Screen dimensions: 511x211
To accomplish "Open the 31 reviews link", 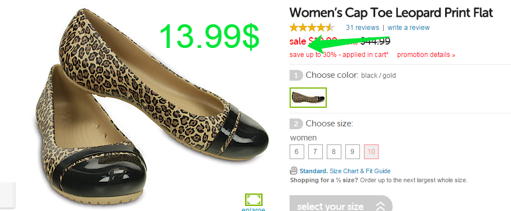I will click(362, 28).
